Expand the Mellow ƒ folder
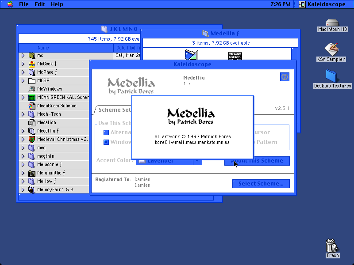Image resolution: width=354 pixels, height=265 pixels. [x=23, y=181]
